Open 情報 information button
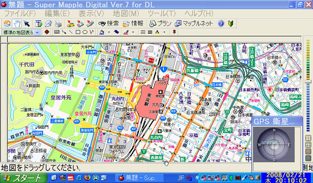313x183 pixels. point(133,23)
